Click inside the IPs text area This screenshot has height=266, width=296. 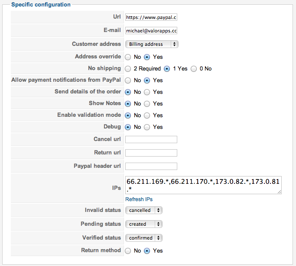tap(203, 185)
